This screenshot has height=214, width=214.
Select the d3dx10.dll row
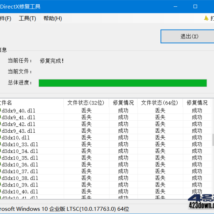pos(106,138)
